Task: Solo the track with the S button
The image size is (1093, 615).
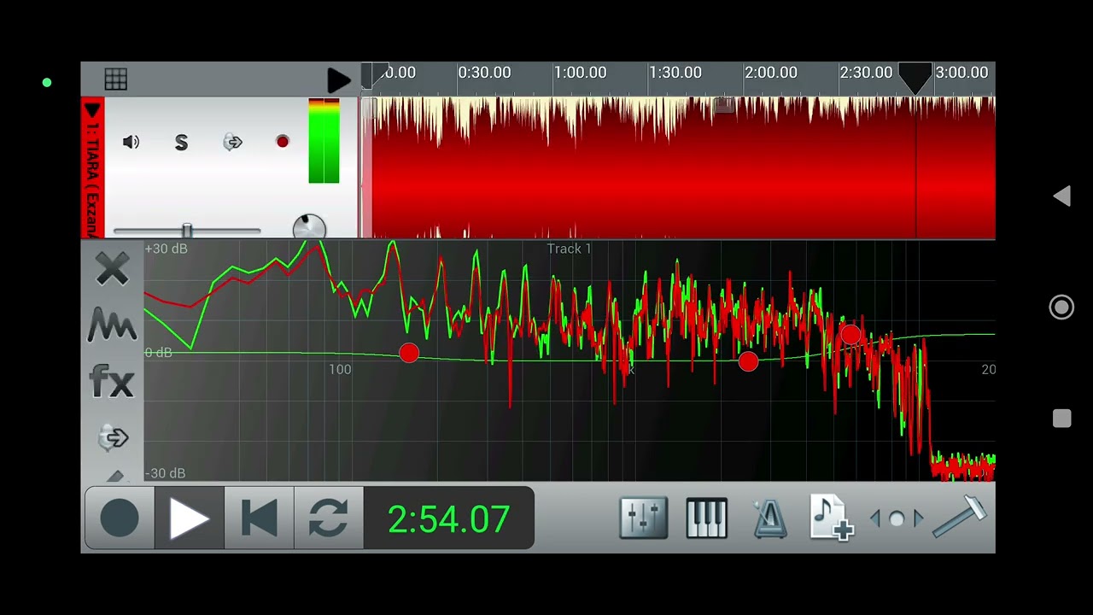Action: 181,143
